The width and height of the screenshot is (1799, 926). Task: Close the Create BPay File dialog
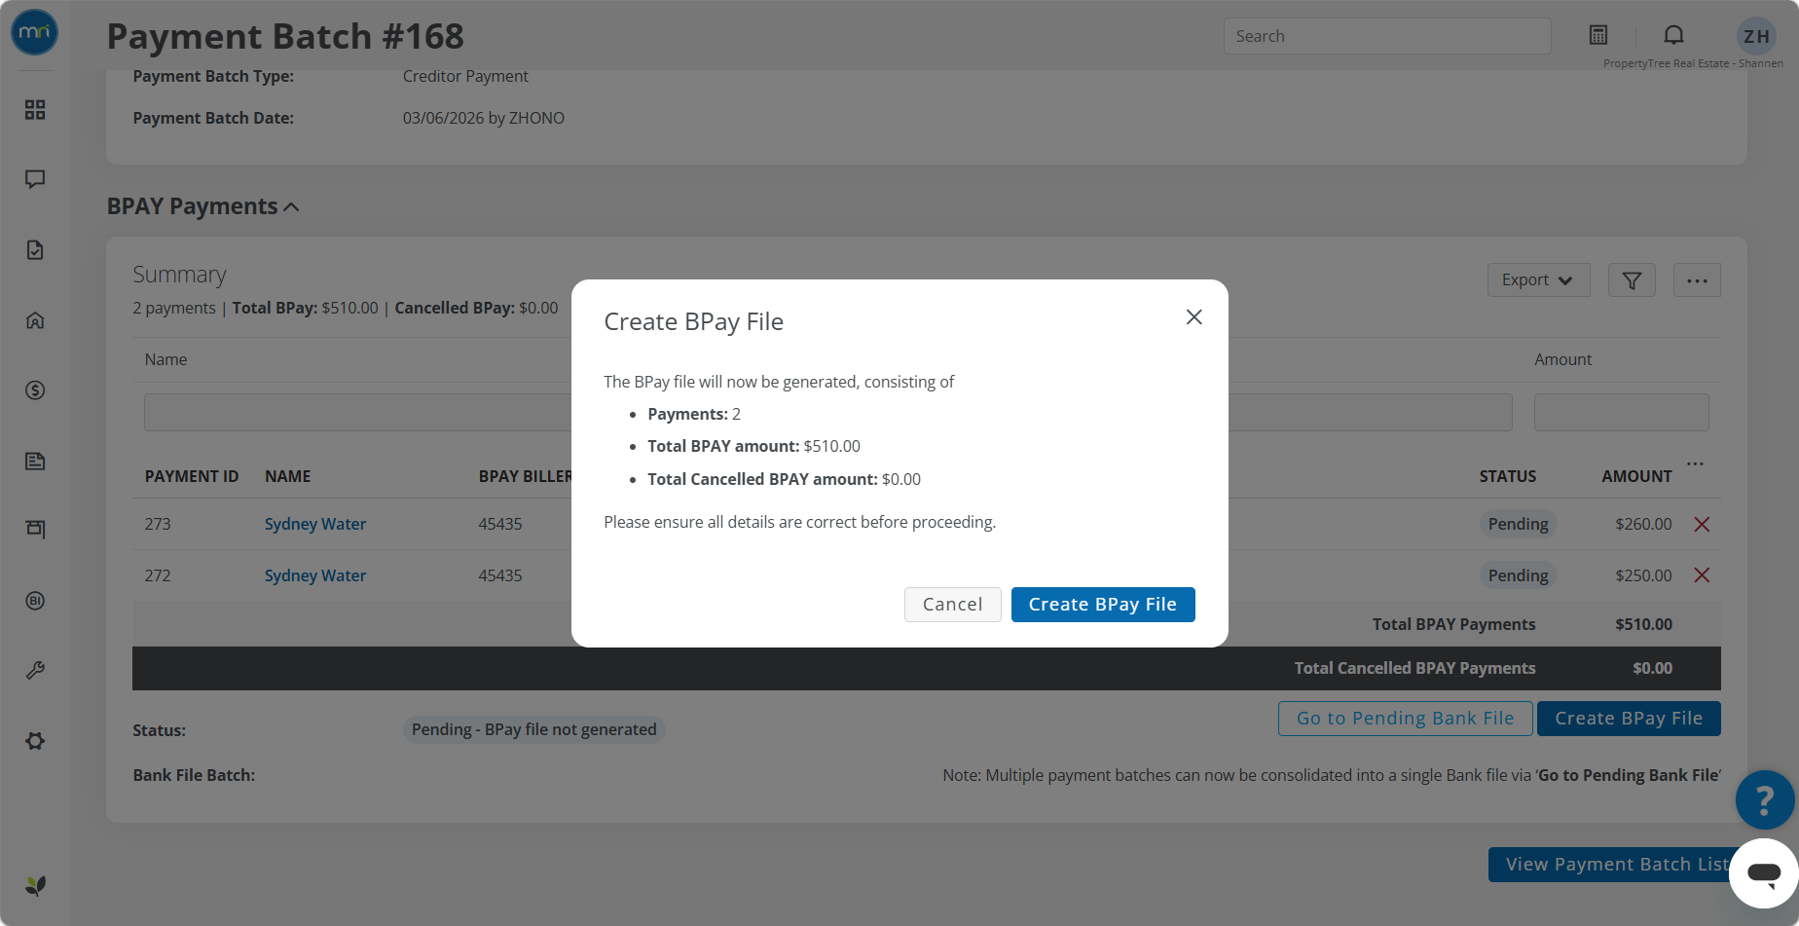point(1194,317)
